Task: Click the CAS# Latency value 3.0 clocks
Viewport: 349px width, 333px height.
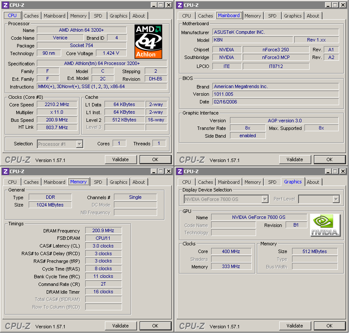Action: (x=103, y=246)
